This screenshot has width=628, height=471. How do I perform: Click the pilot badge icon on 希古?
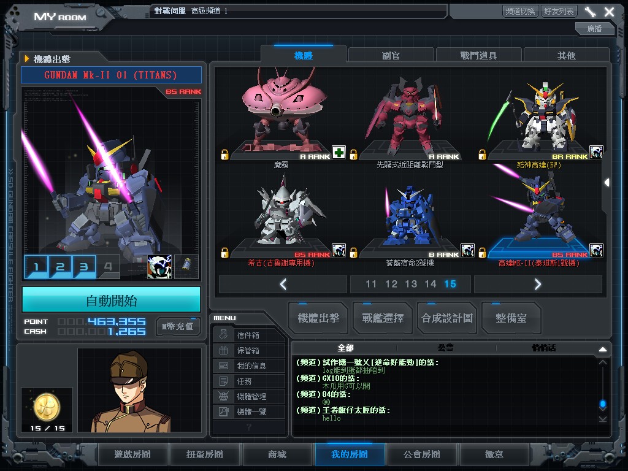339,251
